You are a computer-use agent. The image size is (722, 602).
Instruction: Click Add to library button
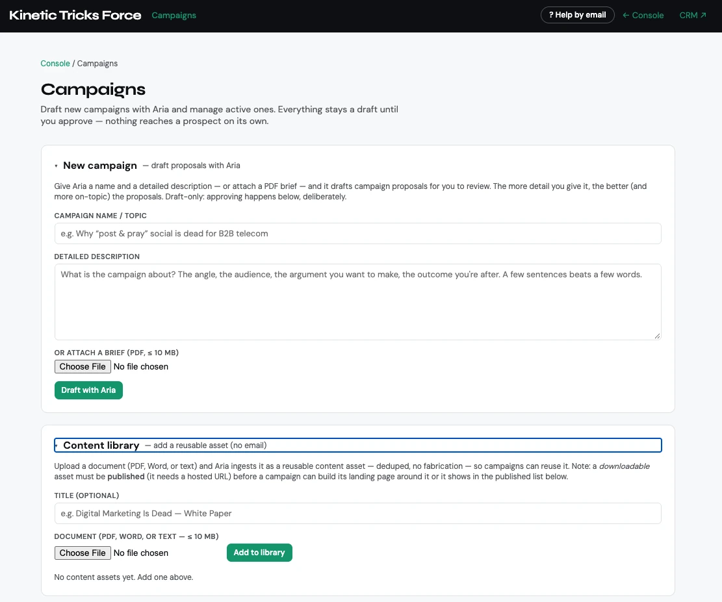pos(259,552)
